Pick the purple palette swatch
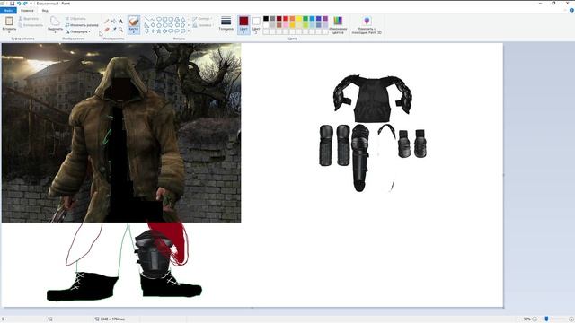The height and width of the screenshot is (323, 575). tap(325, 18)
